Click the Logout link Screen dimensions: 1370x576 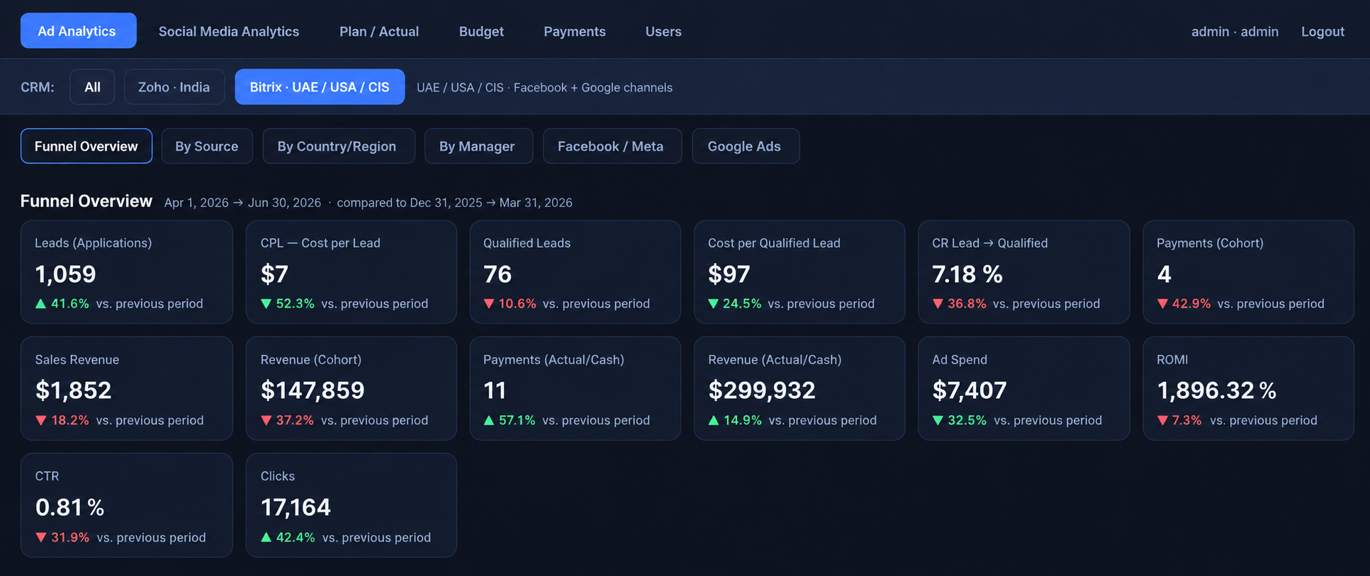pyautogui.click(x=1323, y=31)
